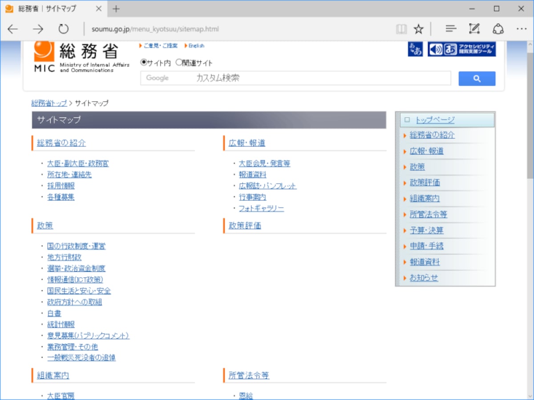Click the 所管法令等 section heading link

coord(249,376)
